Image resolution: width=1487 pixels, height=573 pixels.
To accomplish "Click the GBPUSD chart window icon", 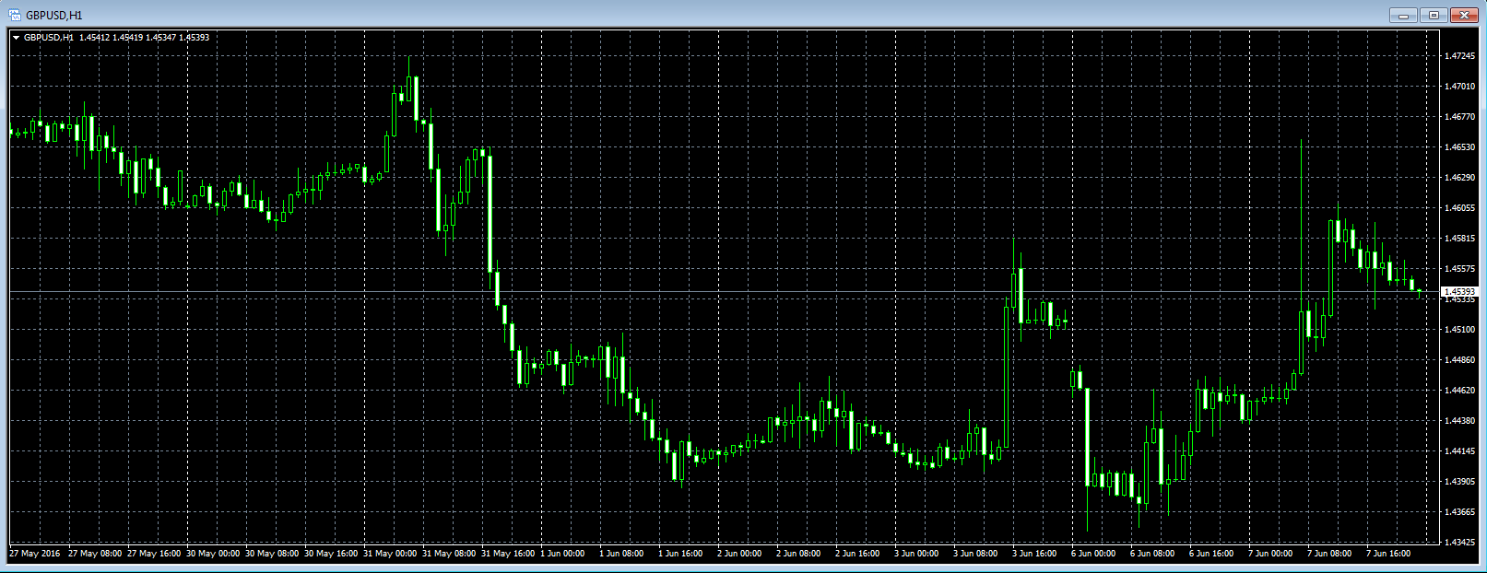I will 15,15.
